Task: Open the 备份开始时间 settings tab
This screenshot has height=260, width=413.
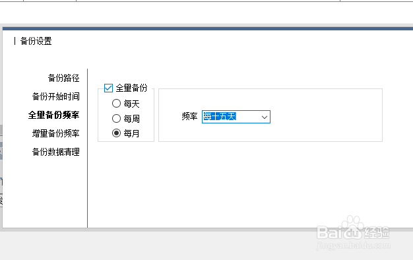Action: pyautogui.click(x=55, y=96)
